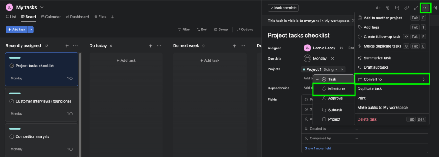The width and height of the screenshot is (439, 157).
Task: Convert the task to a Project
Action: 334,119
